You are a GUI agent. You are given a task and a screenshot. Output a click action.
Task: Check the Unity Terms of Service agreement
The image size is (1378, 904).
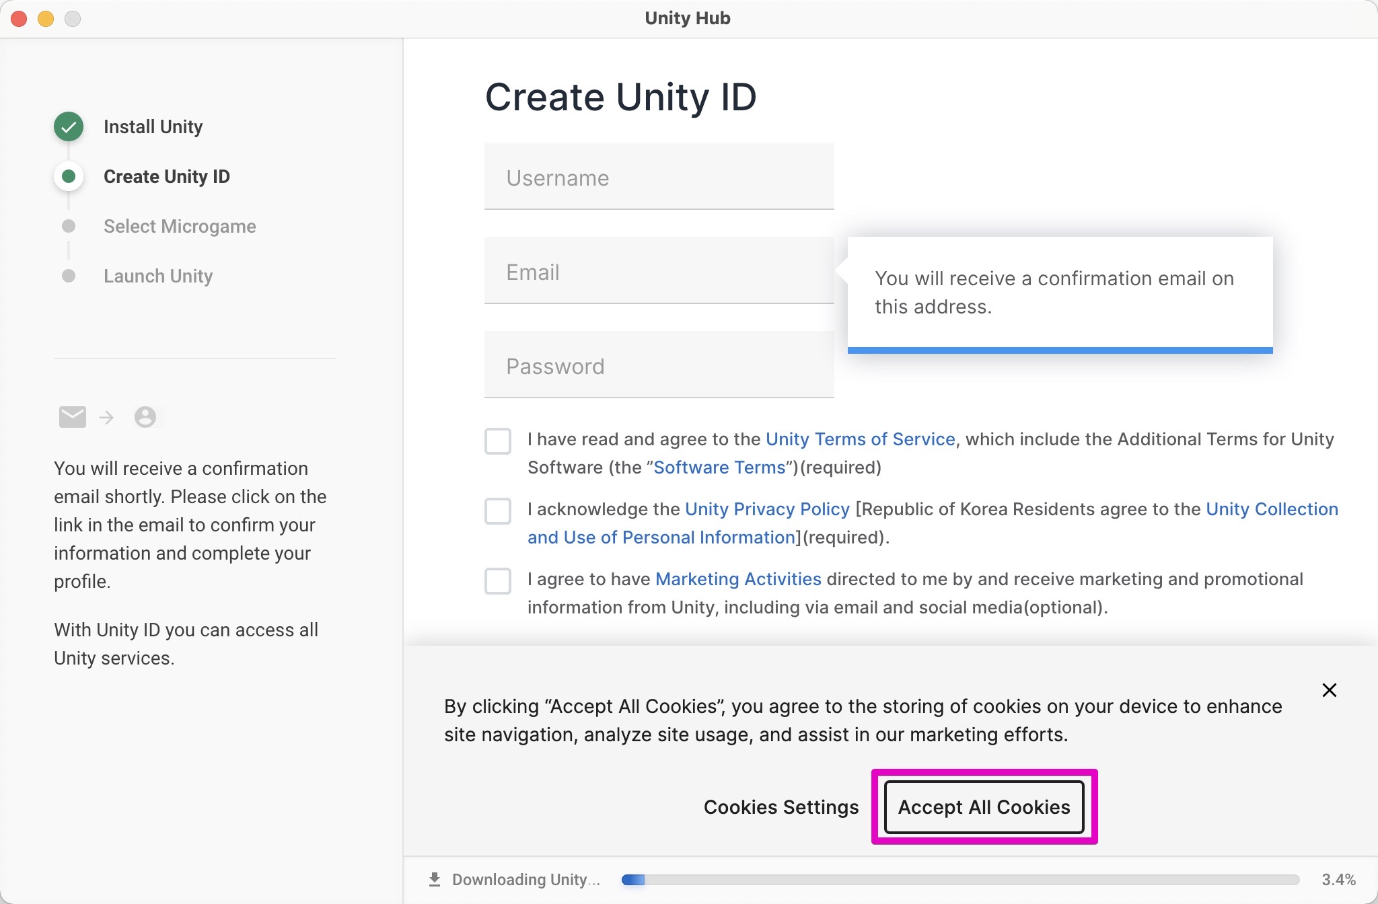click(498, 441)
